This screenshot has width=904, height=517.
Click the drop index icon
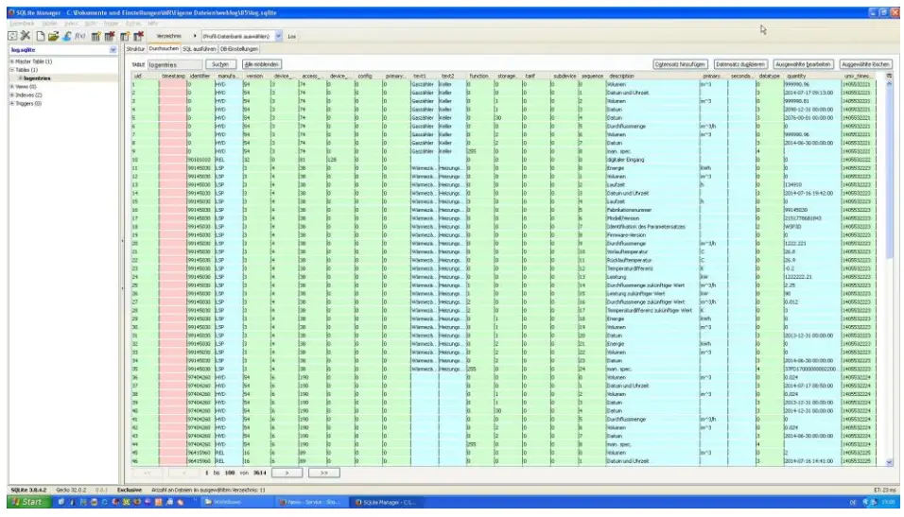[x=138, y=36]
